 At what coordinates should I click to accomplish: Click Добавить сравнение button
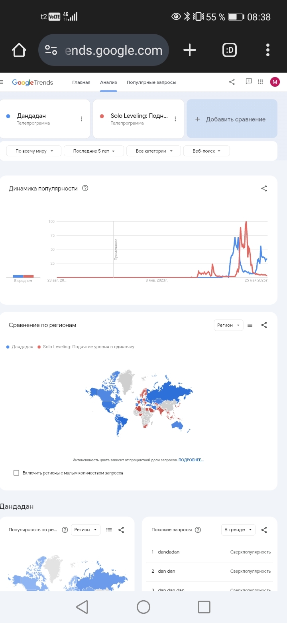(x=232, y=119)
